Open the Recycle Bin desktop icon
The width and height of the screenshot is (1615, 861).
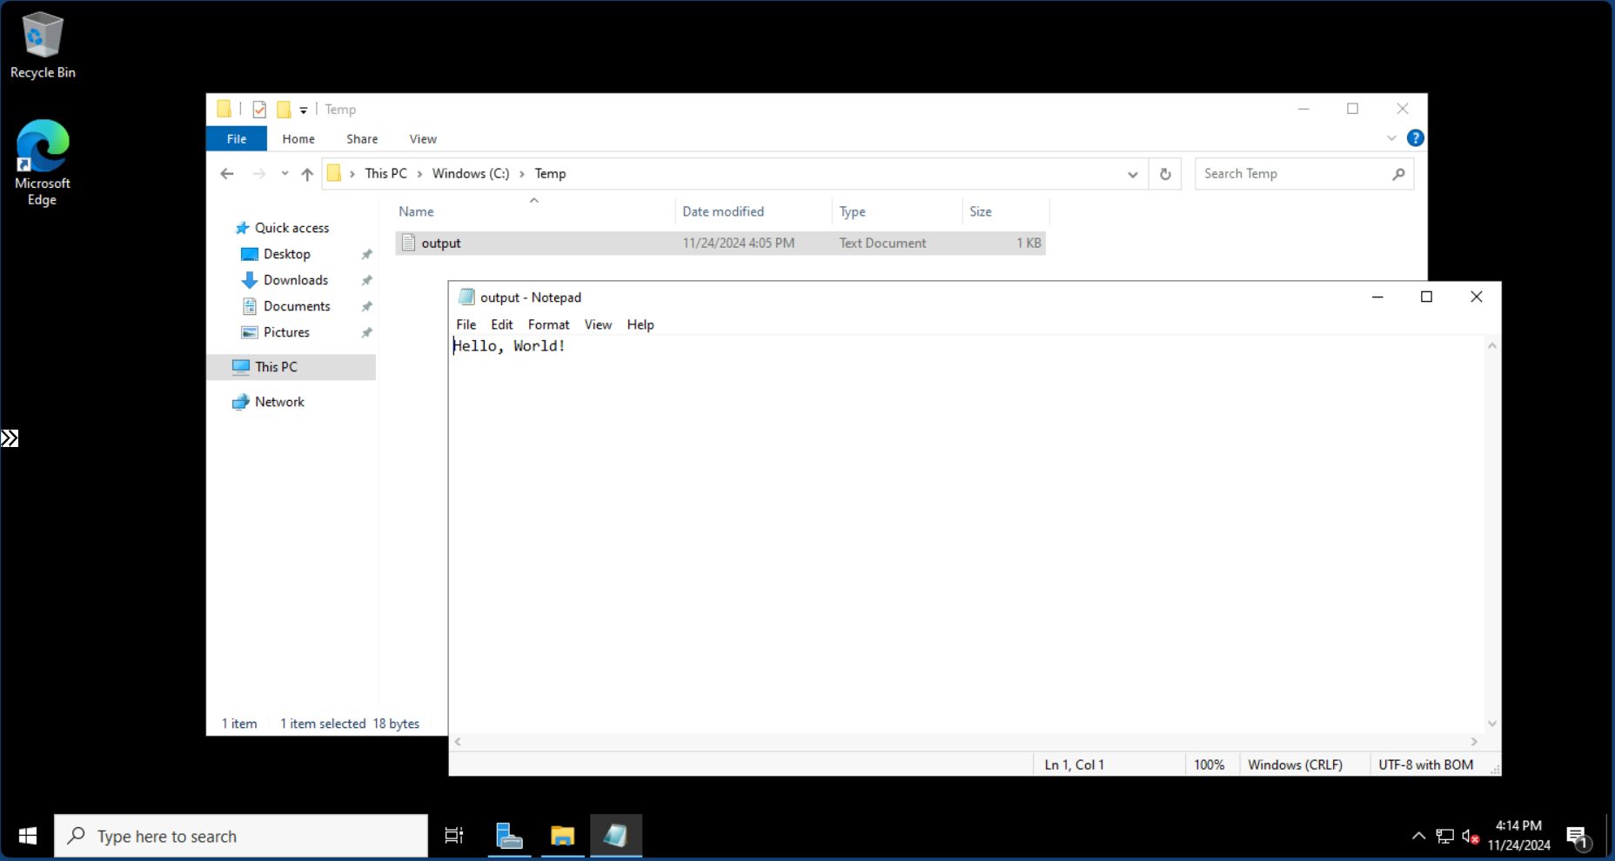pyautogui.click(x=42, y=45)
